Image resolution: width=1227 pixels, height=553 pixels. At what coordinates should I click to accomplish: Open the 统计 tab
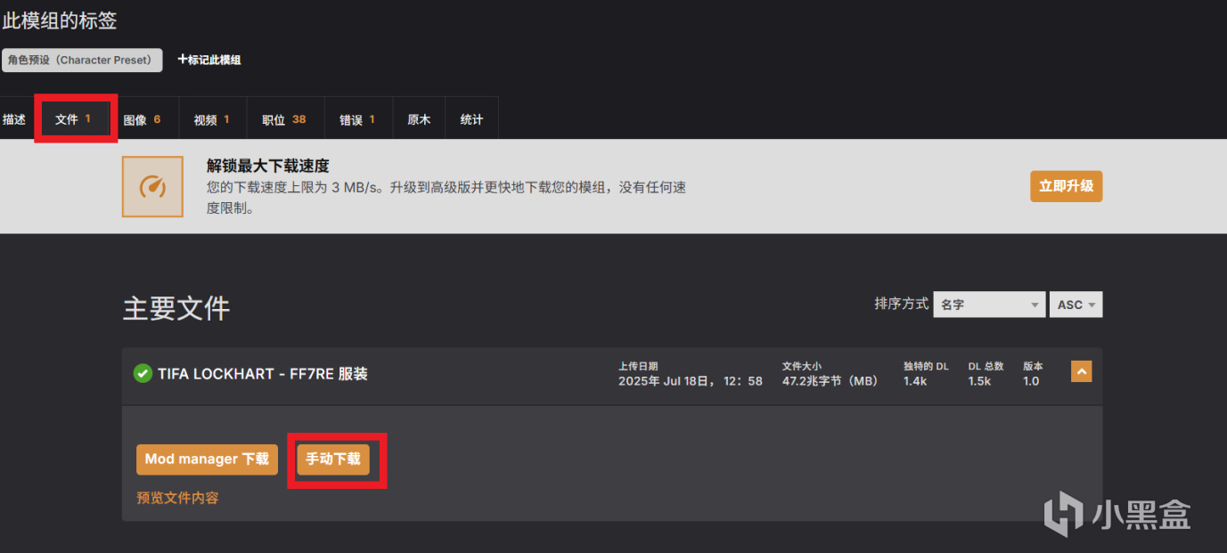click(x=472, y=119)
